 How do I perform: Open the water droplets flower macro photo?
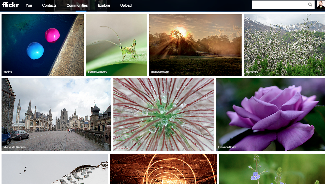(x=164, y=115)
